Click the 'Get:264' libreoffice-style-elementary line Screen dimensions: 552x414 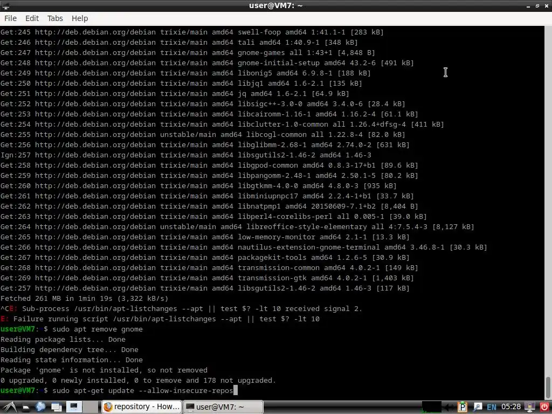tap(237, 227)
